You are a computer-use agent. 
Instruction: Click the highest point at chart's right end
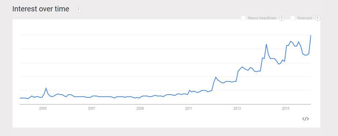[311, 35]
